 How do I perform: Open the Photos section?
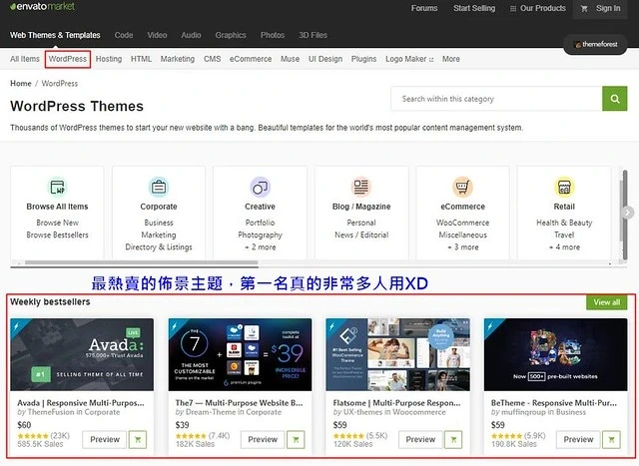click(273, 35)
